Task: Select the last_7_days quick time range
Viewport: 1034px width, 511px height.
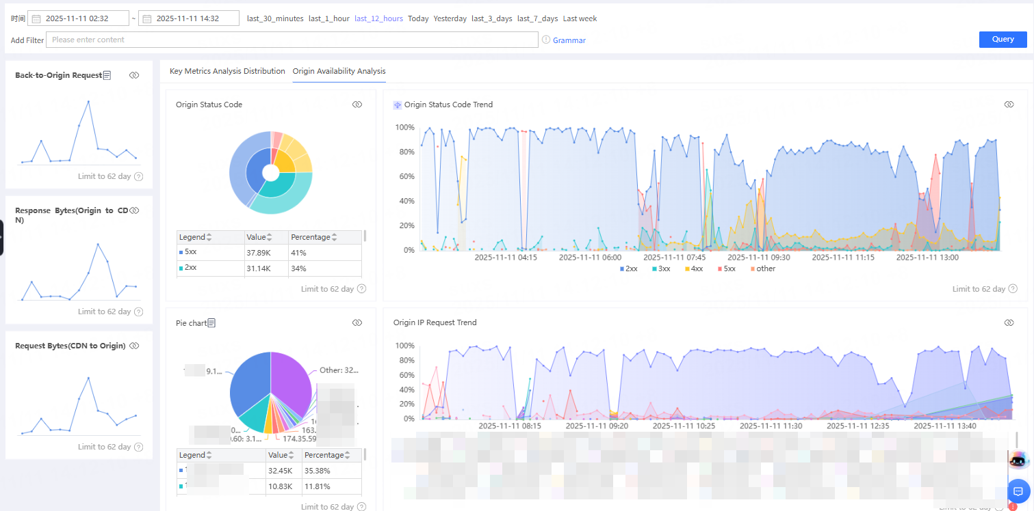Action: (537, 18)
